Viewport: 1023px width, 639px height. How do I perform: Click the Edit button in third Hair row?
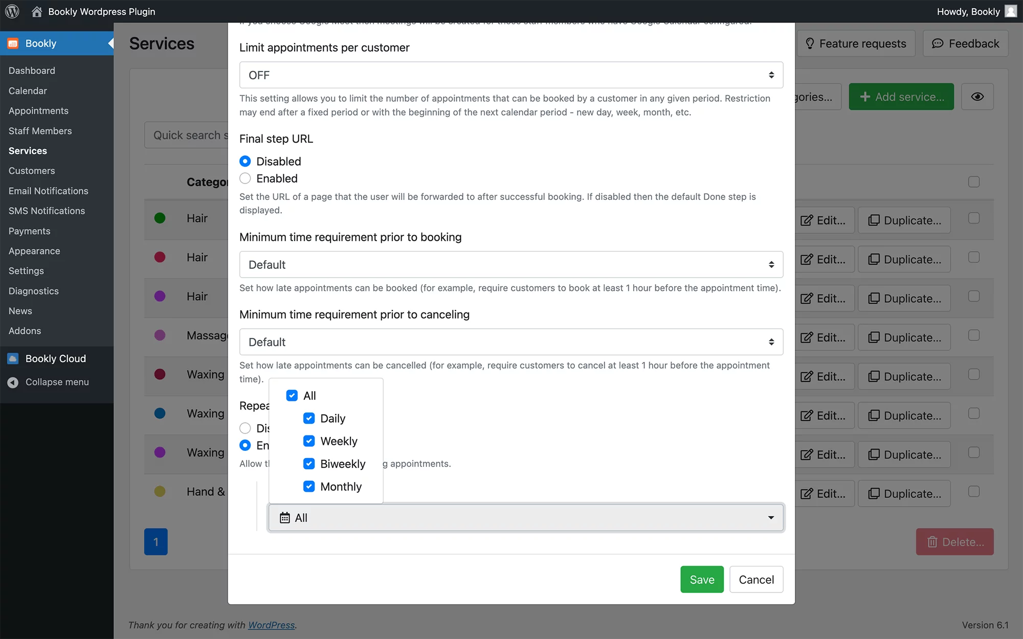pos(824,299)
